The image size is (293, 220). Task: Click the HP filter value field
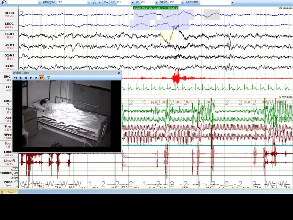pyautogui.click(x=124, y=2)
